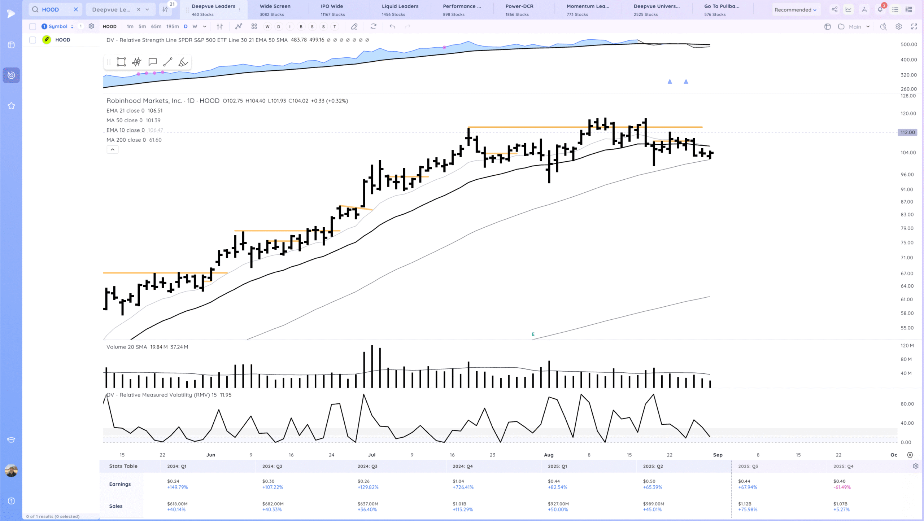
Task: Select the 1m timeframe
Action: pyautogui.click(x=130, y=26)
